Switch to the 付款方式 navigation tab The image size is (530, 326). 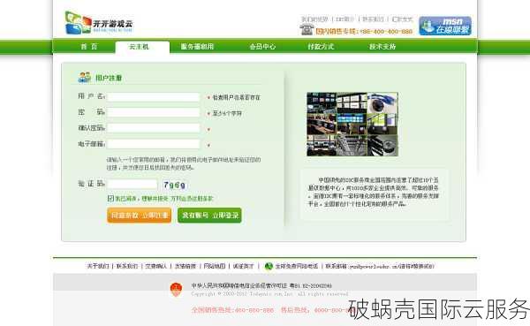[x=321, y=47]
